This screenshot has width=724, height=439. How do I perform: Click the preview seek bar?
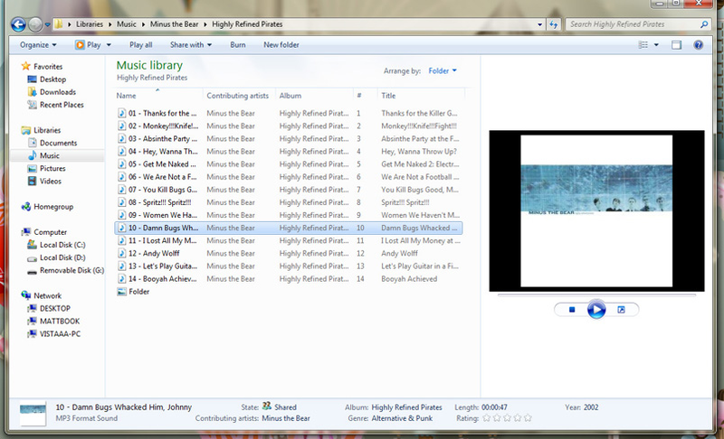tap(596, 294)
